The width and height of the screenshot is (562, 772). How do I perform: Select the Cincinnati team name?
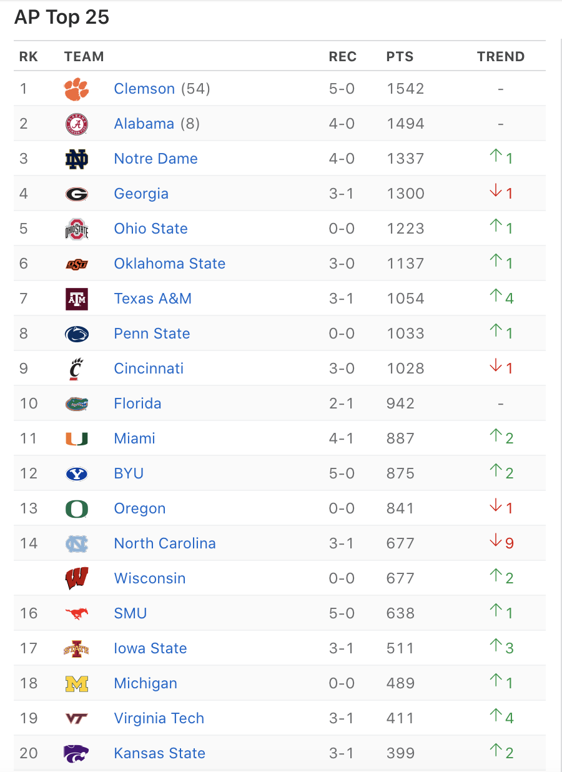pyautogui.click(x=149, y=369)
